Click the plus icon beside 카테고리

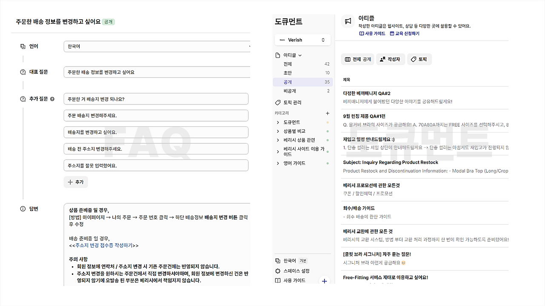[x=327, y=113]
